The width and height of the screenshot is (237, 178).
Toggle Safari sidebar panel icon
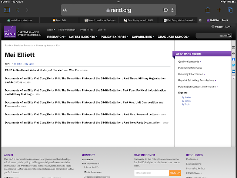tap(7, 10)
